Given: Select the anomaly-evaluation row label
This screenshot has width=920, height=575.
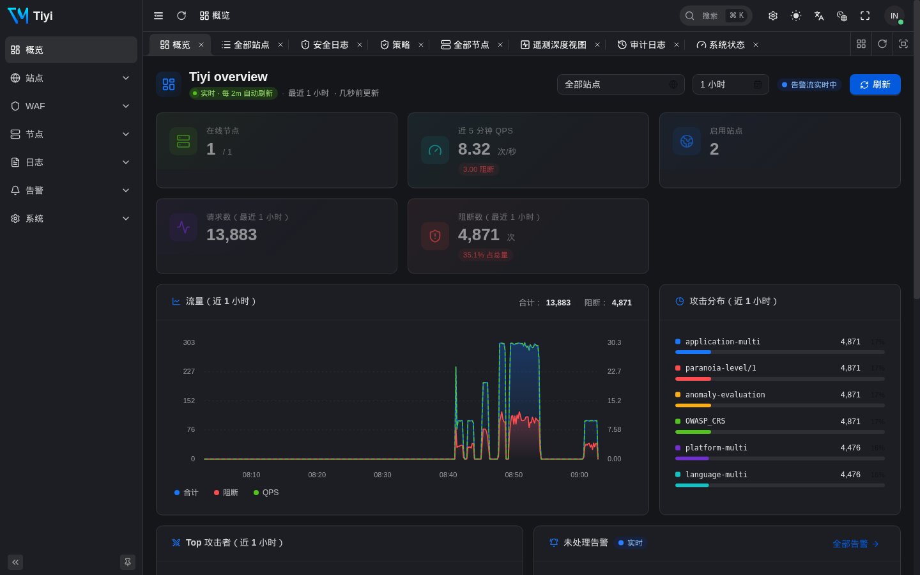Looking at the screenshot, I should pos(725,395).
